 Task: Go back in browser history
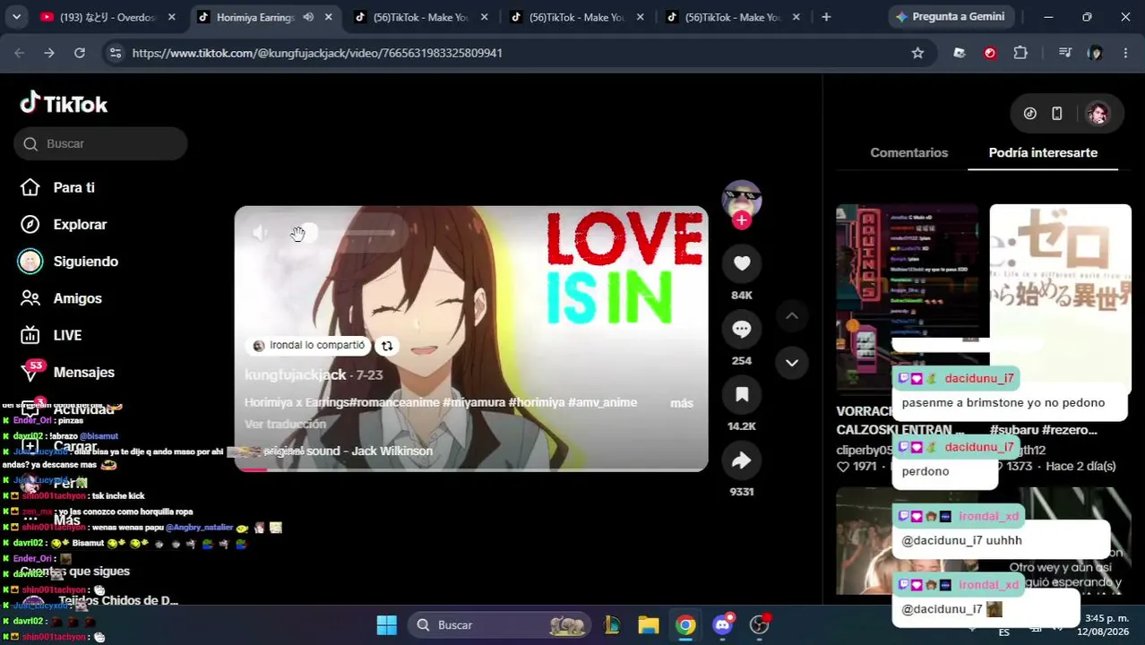tap(20, 54)
